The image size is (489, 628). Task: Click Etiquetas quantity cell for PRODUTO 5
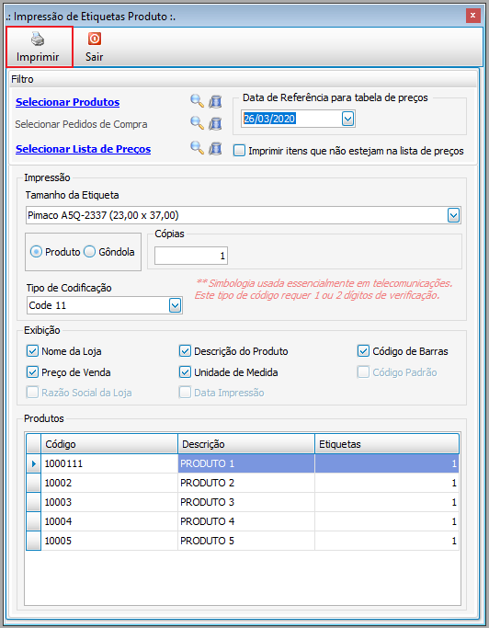coord(387,541)
